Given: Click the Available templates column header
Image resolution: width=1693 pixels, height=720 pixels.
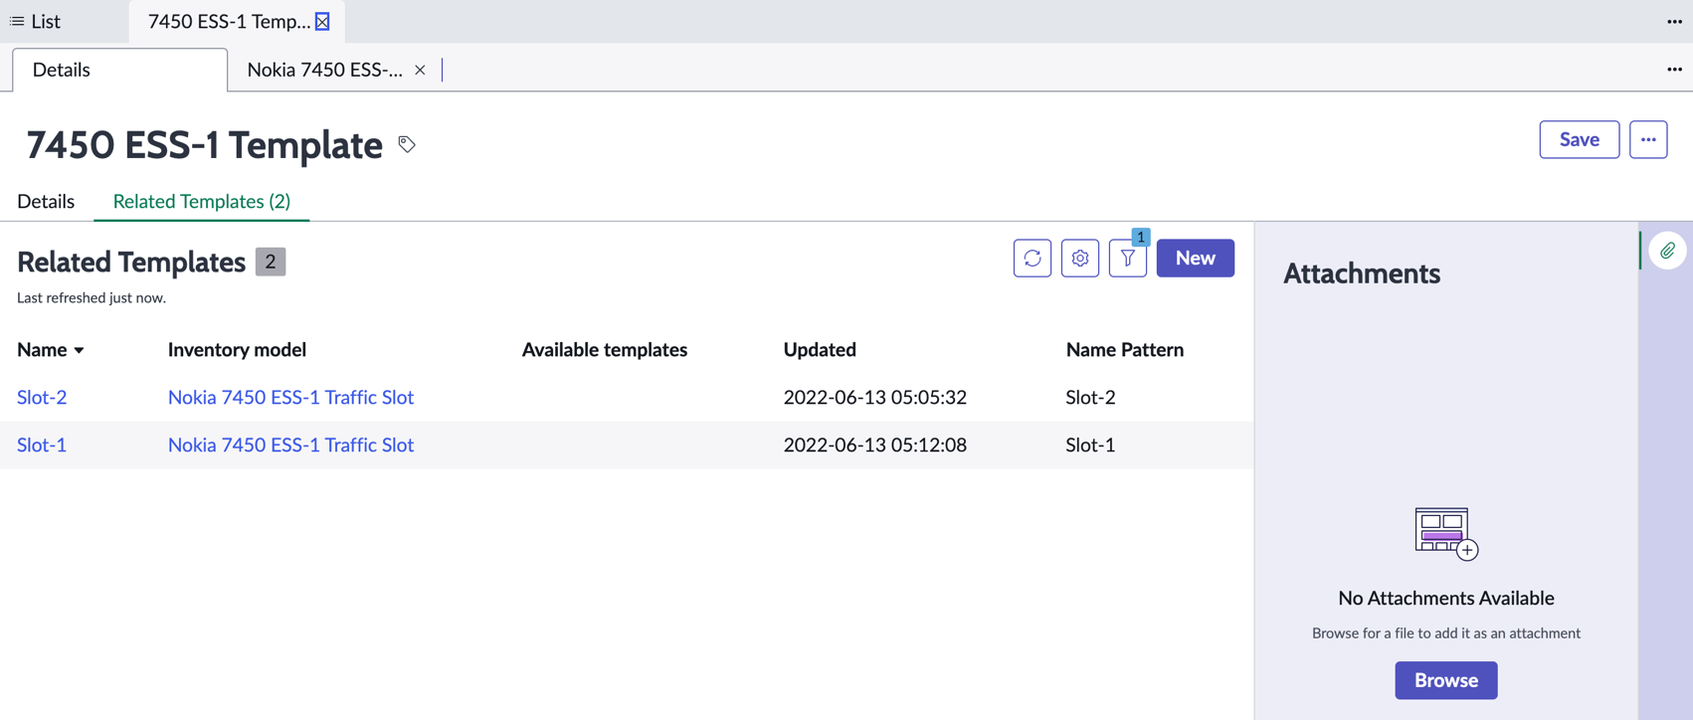Looking at the screenshot, I should pyautogui.click(x=605, y=349).
